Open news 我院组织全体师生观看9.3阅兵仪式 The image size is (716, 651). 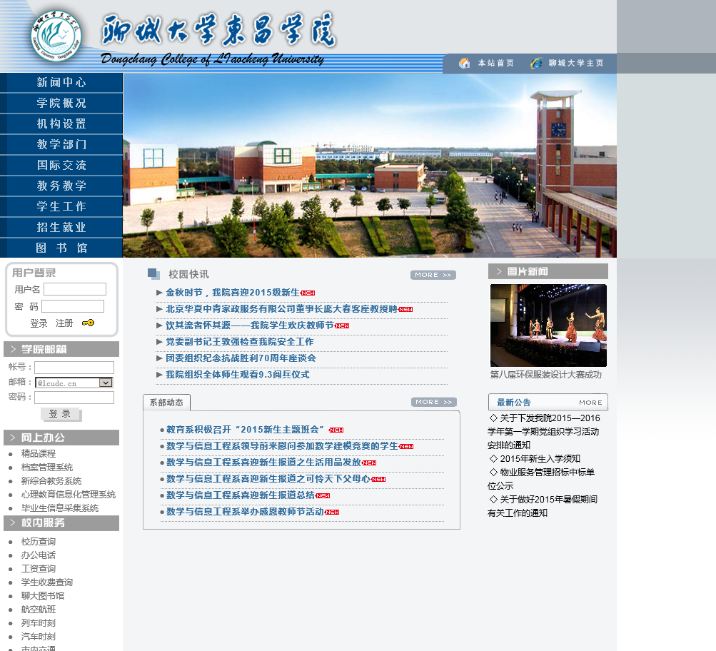tap(238, 375)
